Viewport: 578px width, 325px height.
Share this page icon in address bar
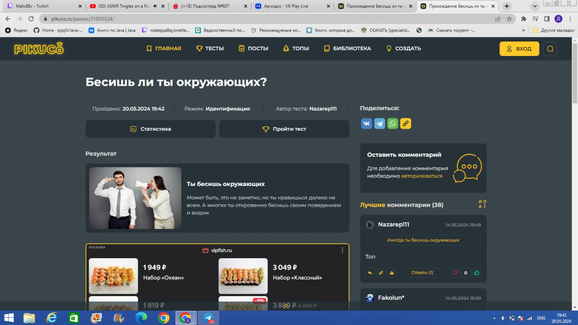tap(498, 19)
